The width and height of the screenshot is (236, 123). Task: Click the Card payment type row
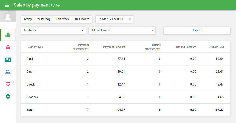tap(30, 59)
